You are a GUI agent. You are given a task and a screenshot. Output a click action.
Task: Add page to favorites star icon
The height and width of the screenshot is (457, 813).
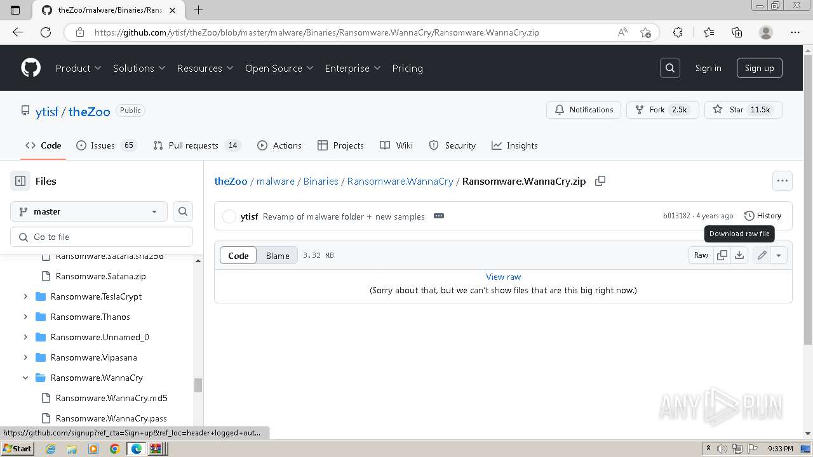pyautogui.click(x=645, y=32)
